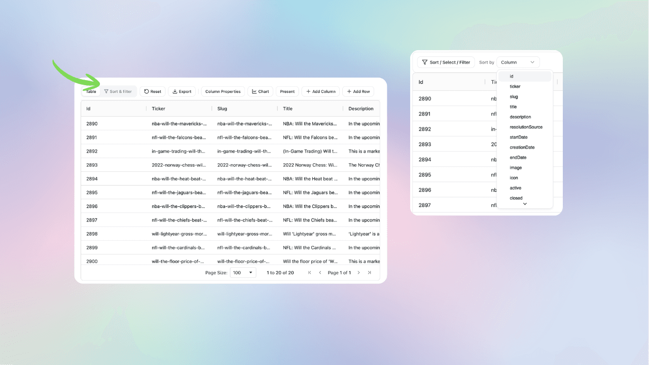649x365 pixels.
Task: Open chart view via the Chart icon
Action: click(x=254, y=91)
